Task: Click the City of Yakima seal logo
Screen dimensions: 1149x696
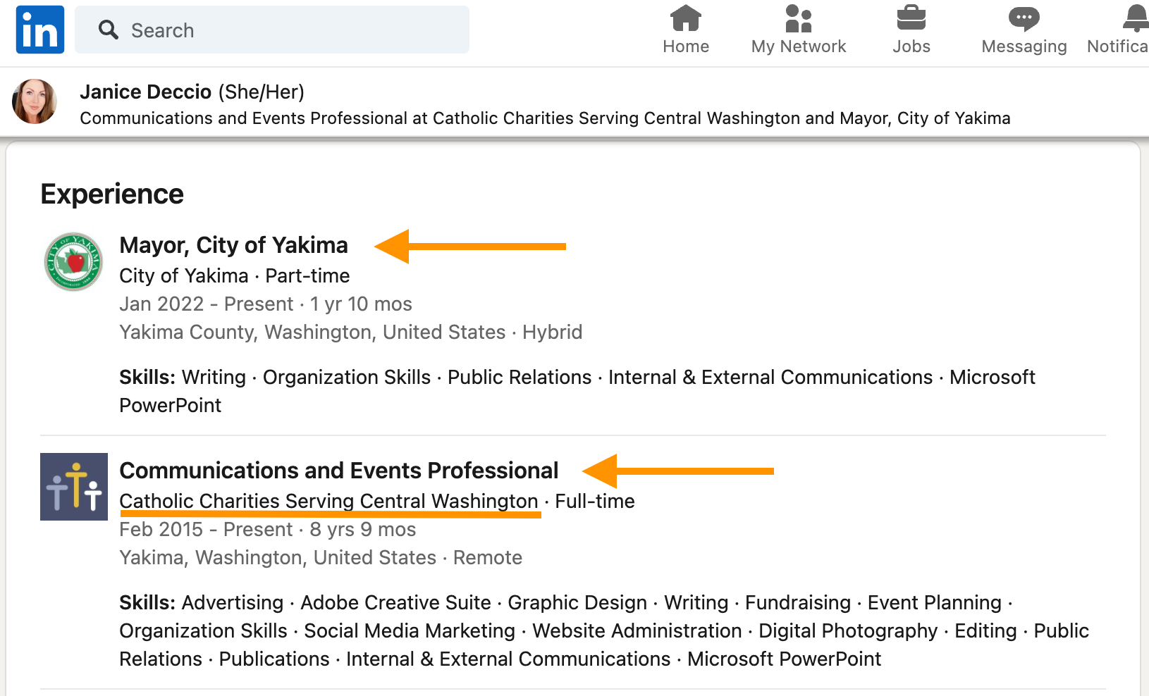Action: point(73,261)
